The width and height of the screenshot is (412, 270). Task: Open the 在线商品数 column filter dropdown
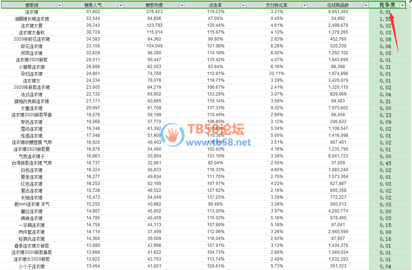pos(366,5)
